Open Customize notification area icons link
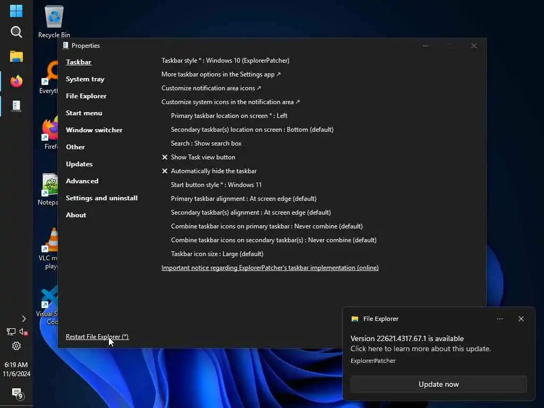This screenshot has height=408, width=544. coord(211,88)
